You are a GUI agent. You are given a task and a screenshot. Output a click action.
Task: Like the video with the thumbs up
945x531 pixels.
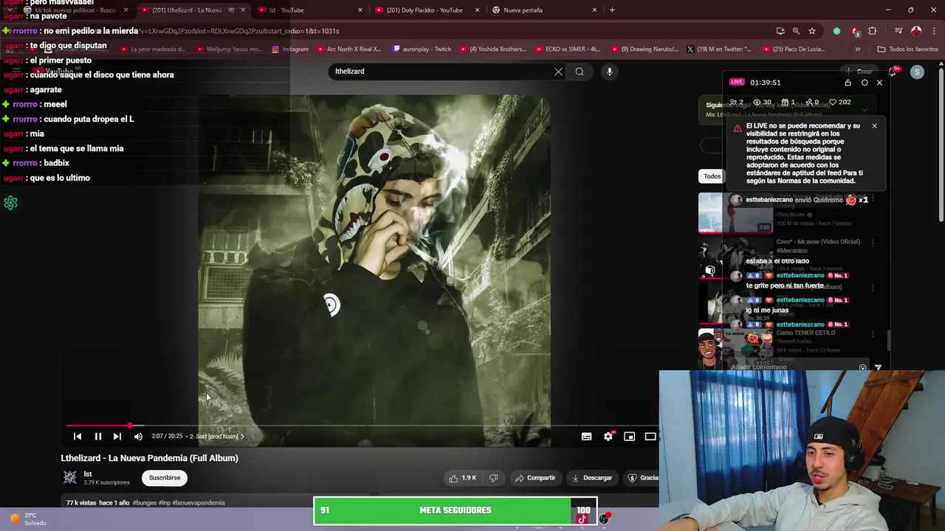463,478
